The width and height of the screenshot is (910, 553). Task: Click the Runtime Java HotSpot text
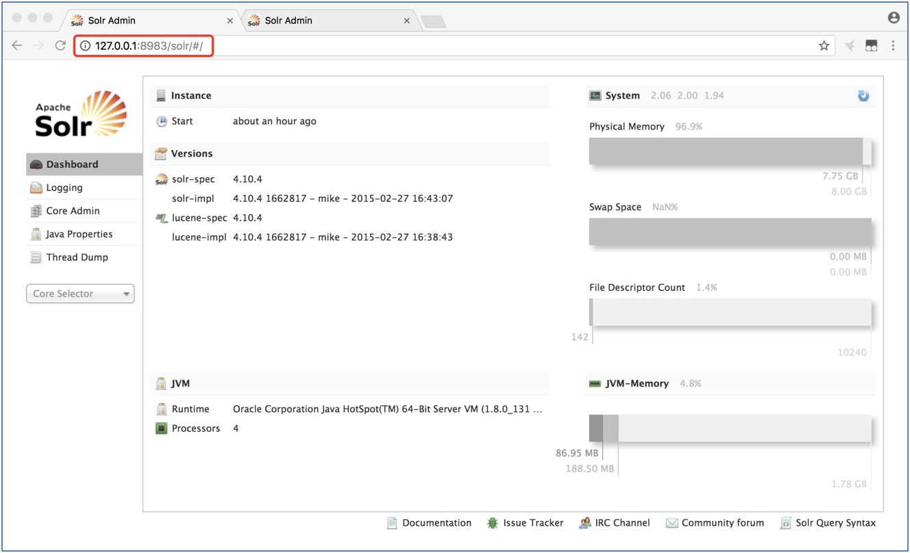tap(388, 409)
